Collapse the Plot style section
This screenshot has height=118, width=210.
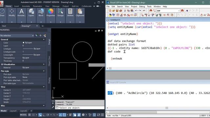pos(44,71)
